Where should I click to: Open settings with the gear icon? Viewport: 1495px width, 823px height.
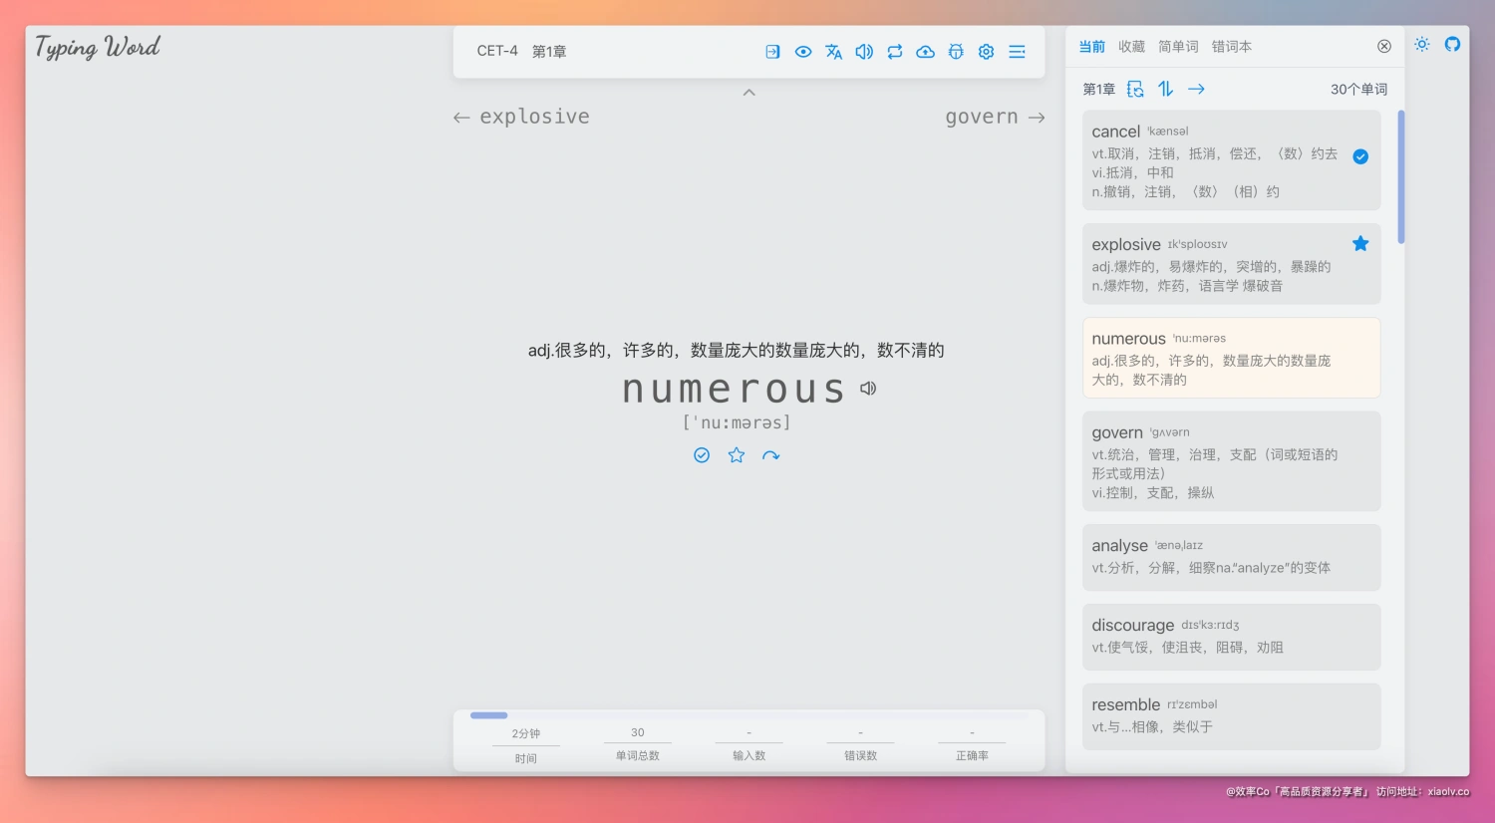pyautogui.click(x=986, y=52)
